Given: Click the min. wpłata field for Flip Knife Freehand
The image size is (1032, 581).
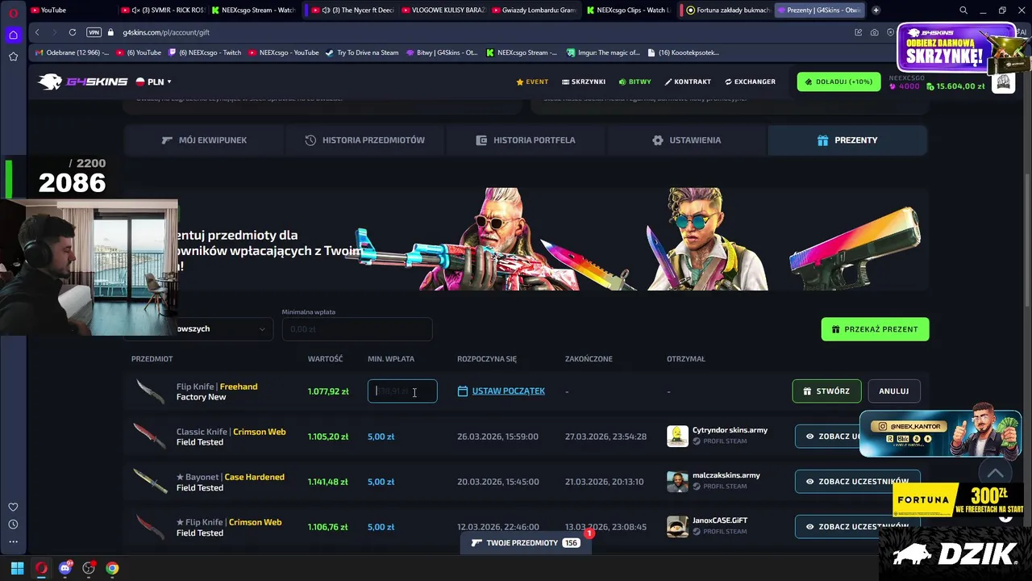Looking at the screenshot, I should click(x=402, y=391).
